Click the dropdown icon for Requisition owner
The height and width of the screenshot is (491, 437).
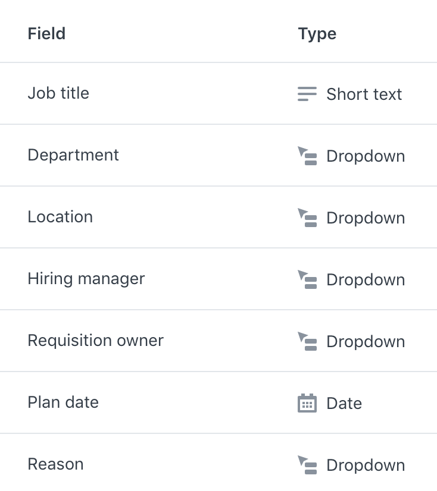(x=307, y=341)
